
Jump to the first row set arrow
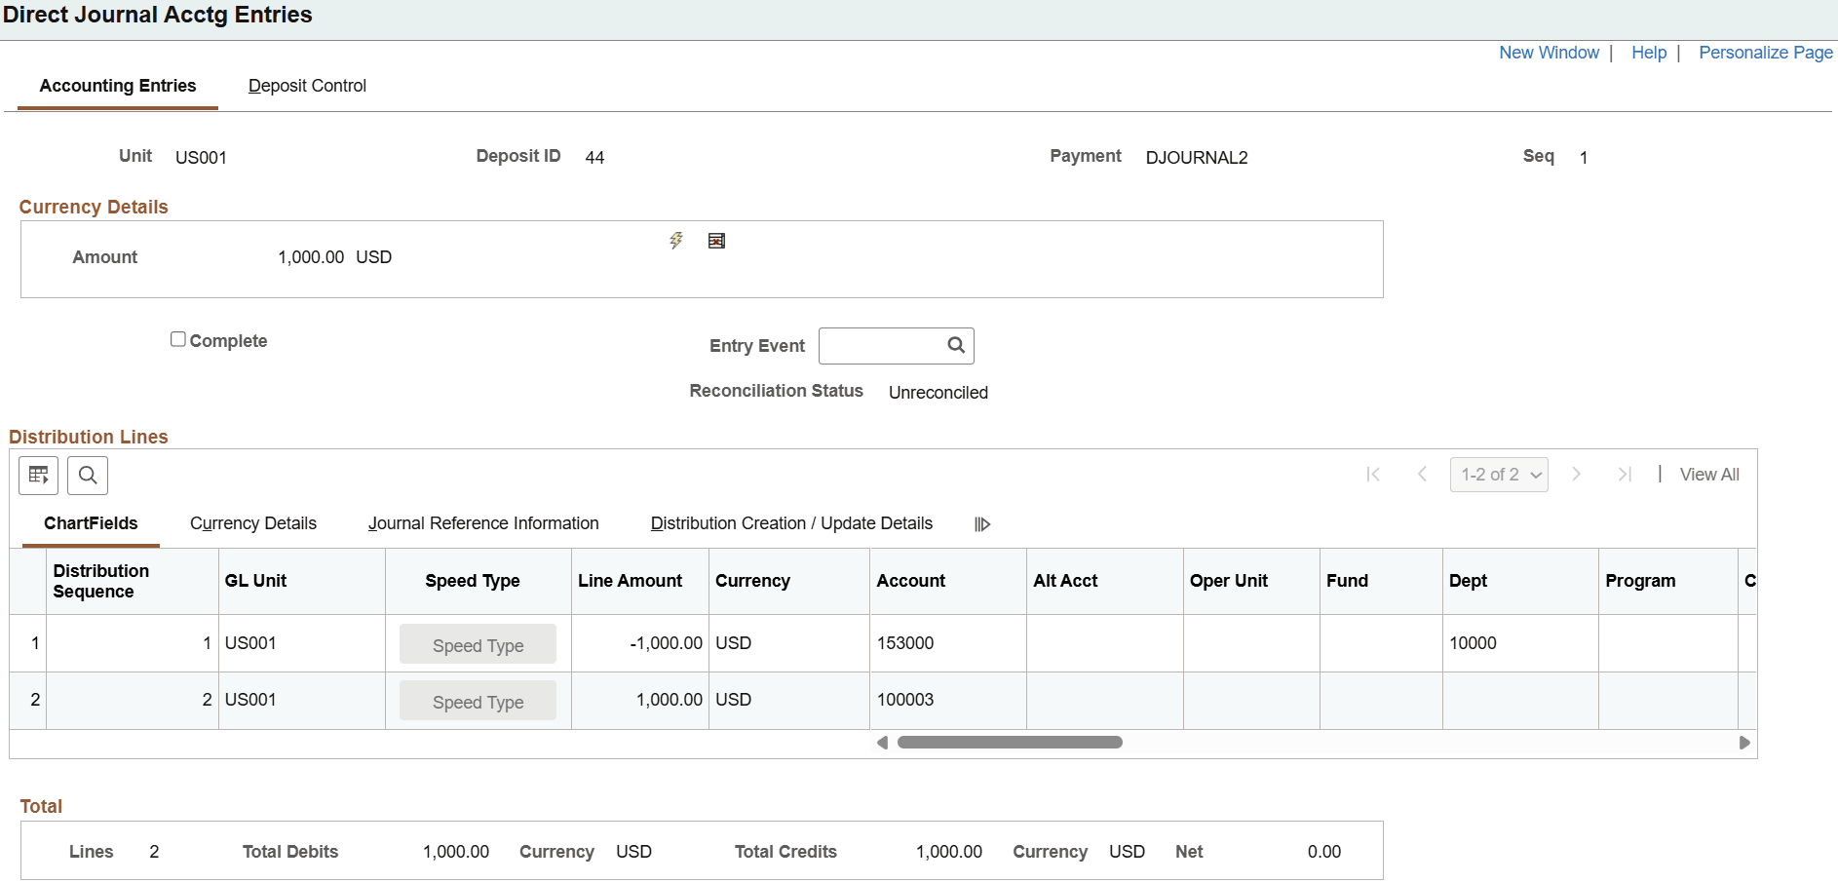click(1374, 475)
